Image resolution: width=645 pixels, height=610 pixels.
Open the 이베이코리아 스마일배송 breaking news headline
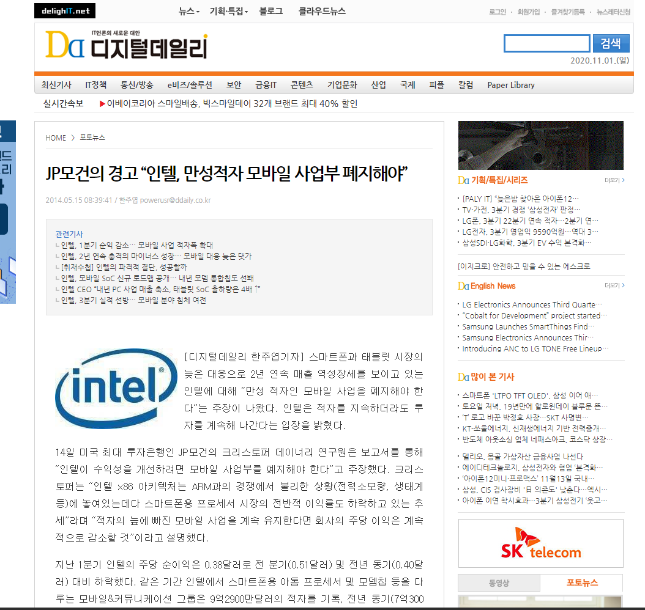[232, 103]
